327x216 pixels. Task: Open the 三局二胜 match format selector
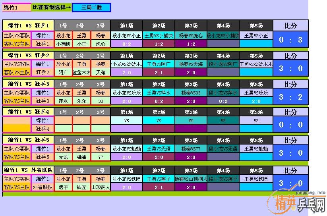coord(91,8)
